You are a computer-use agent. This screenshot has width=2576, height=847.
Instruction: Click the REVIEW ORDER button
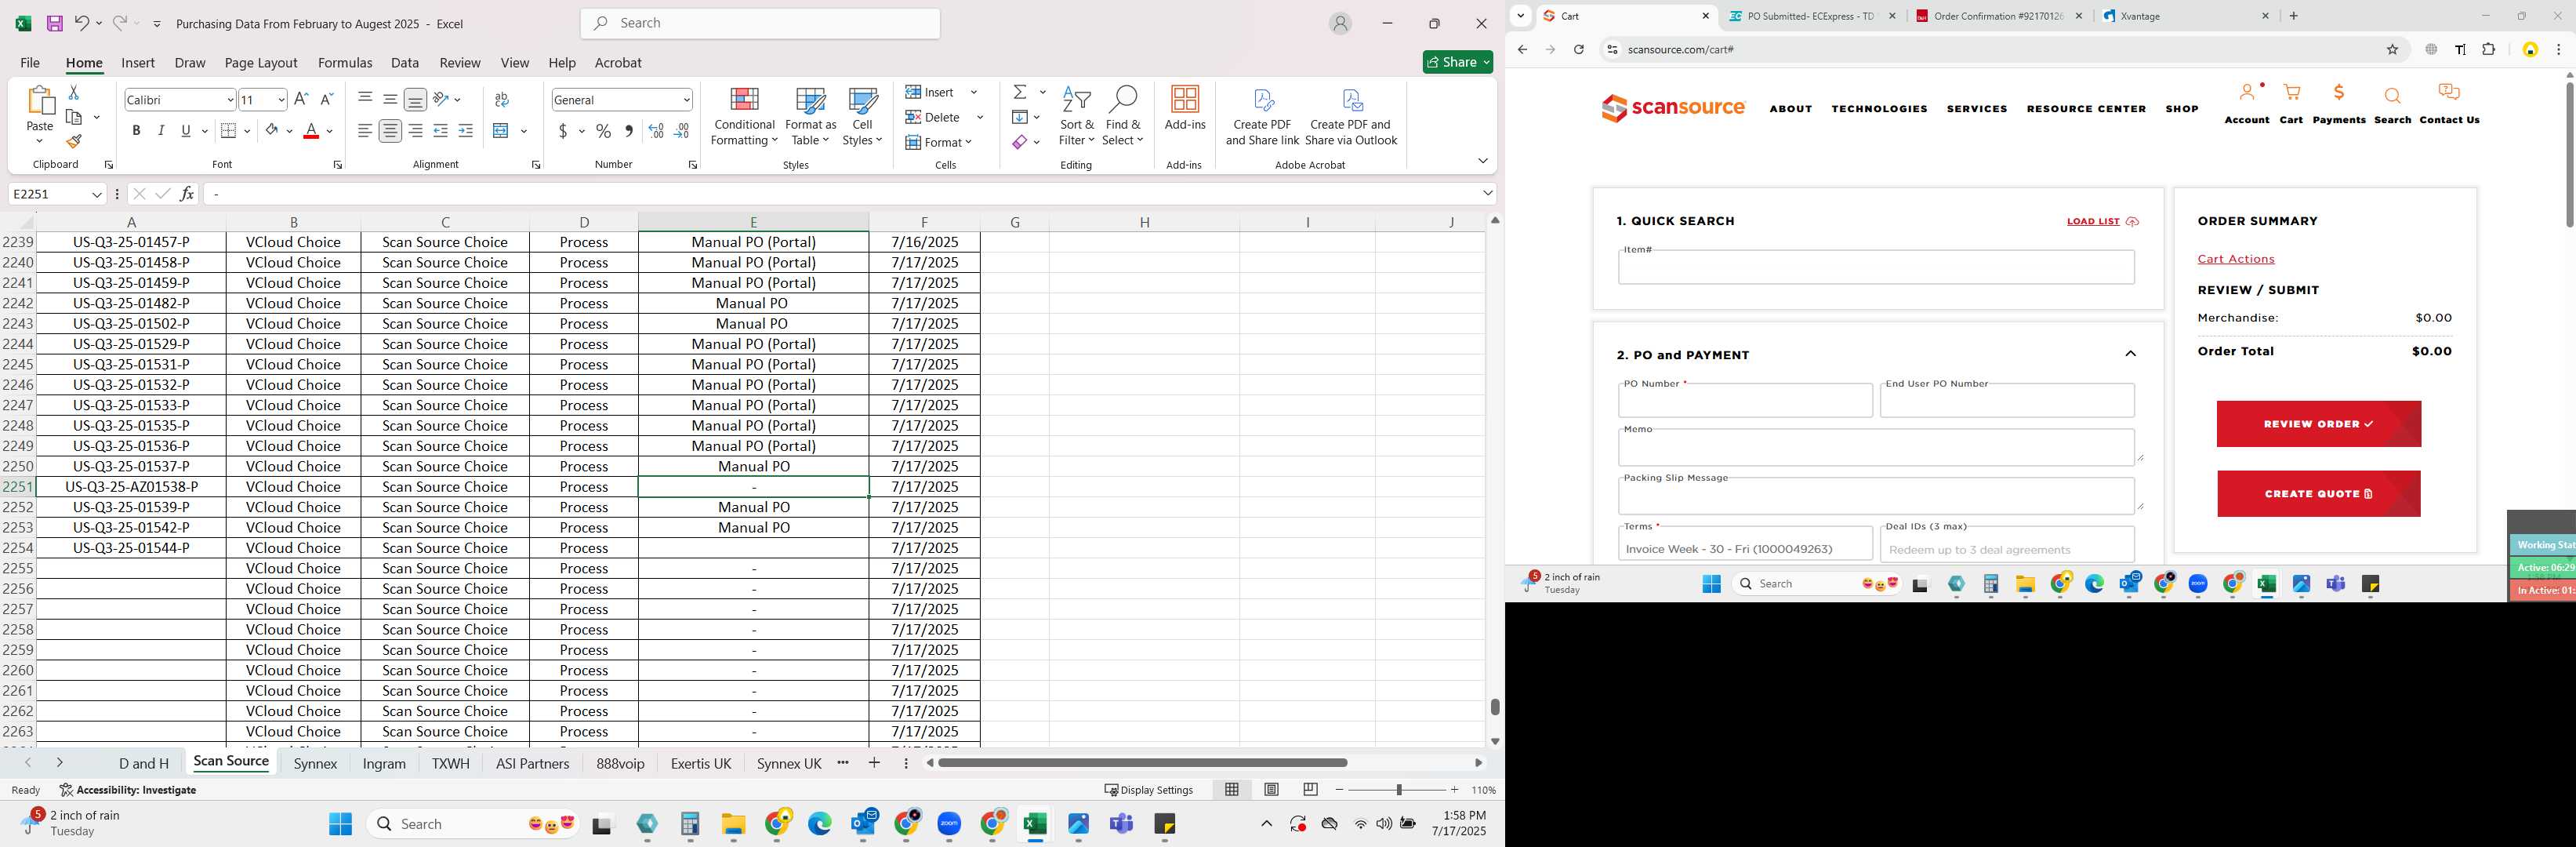2318,424
